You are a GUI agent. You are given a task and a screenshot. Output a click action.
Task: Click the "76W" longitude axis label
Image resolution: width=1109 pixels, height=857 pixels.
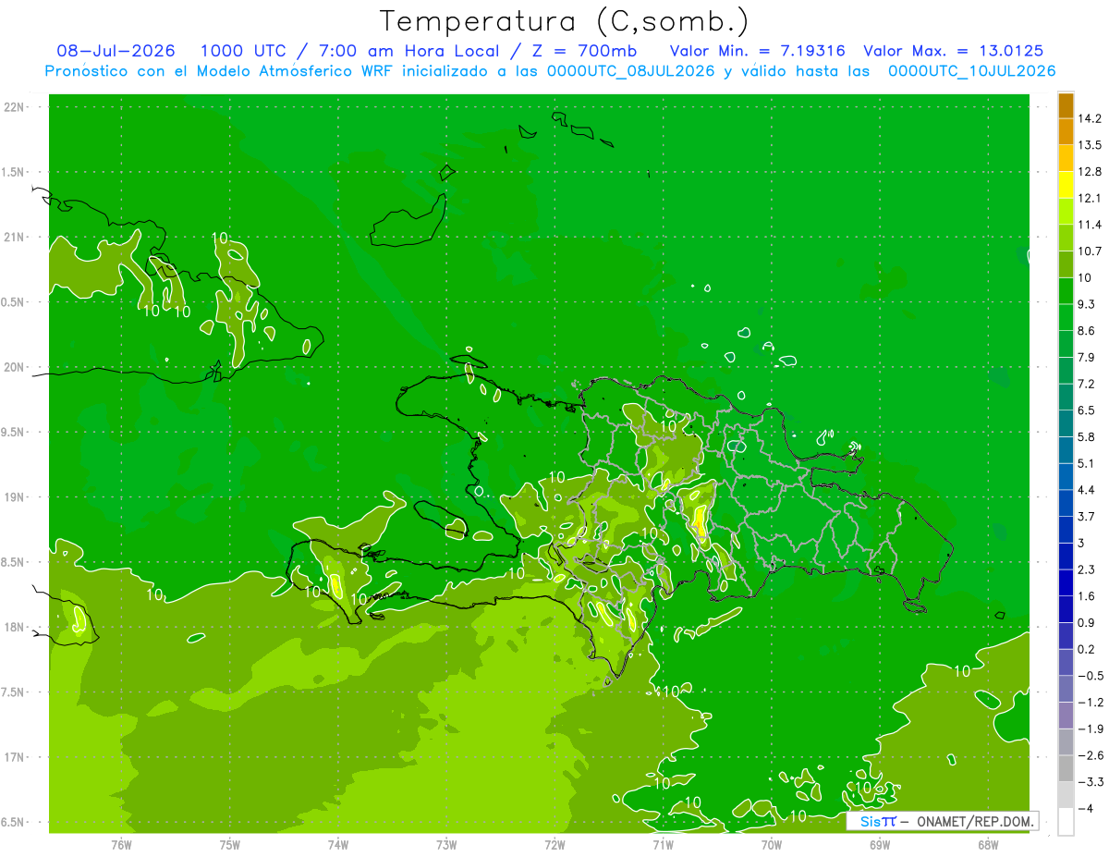coord(121,844)
